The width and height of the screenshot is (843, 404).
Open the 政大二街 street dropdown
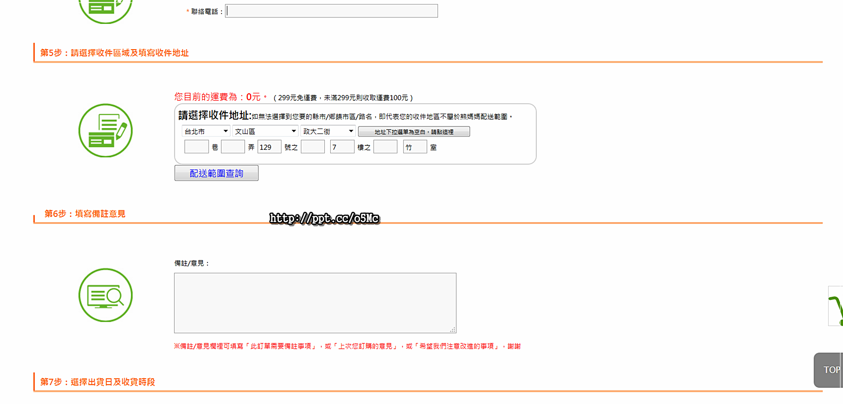(328, 132)
